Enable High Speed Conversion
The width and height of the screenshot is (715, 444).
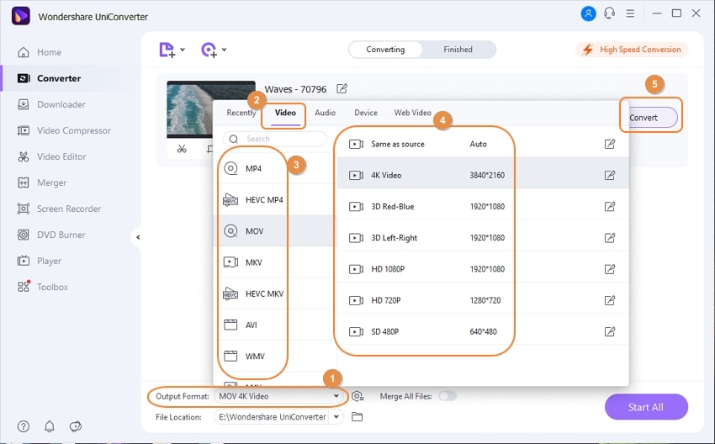(632, 50)
